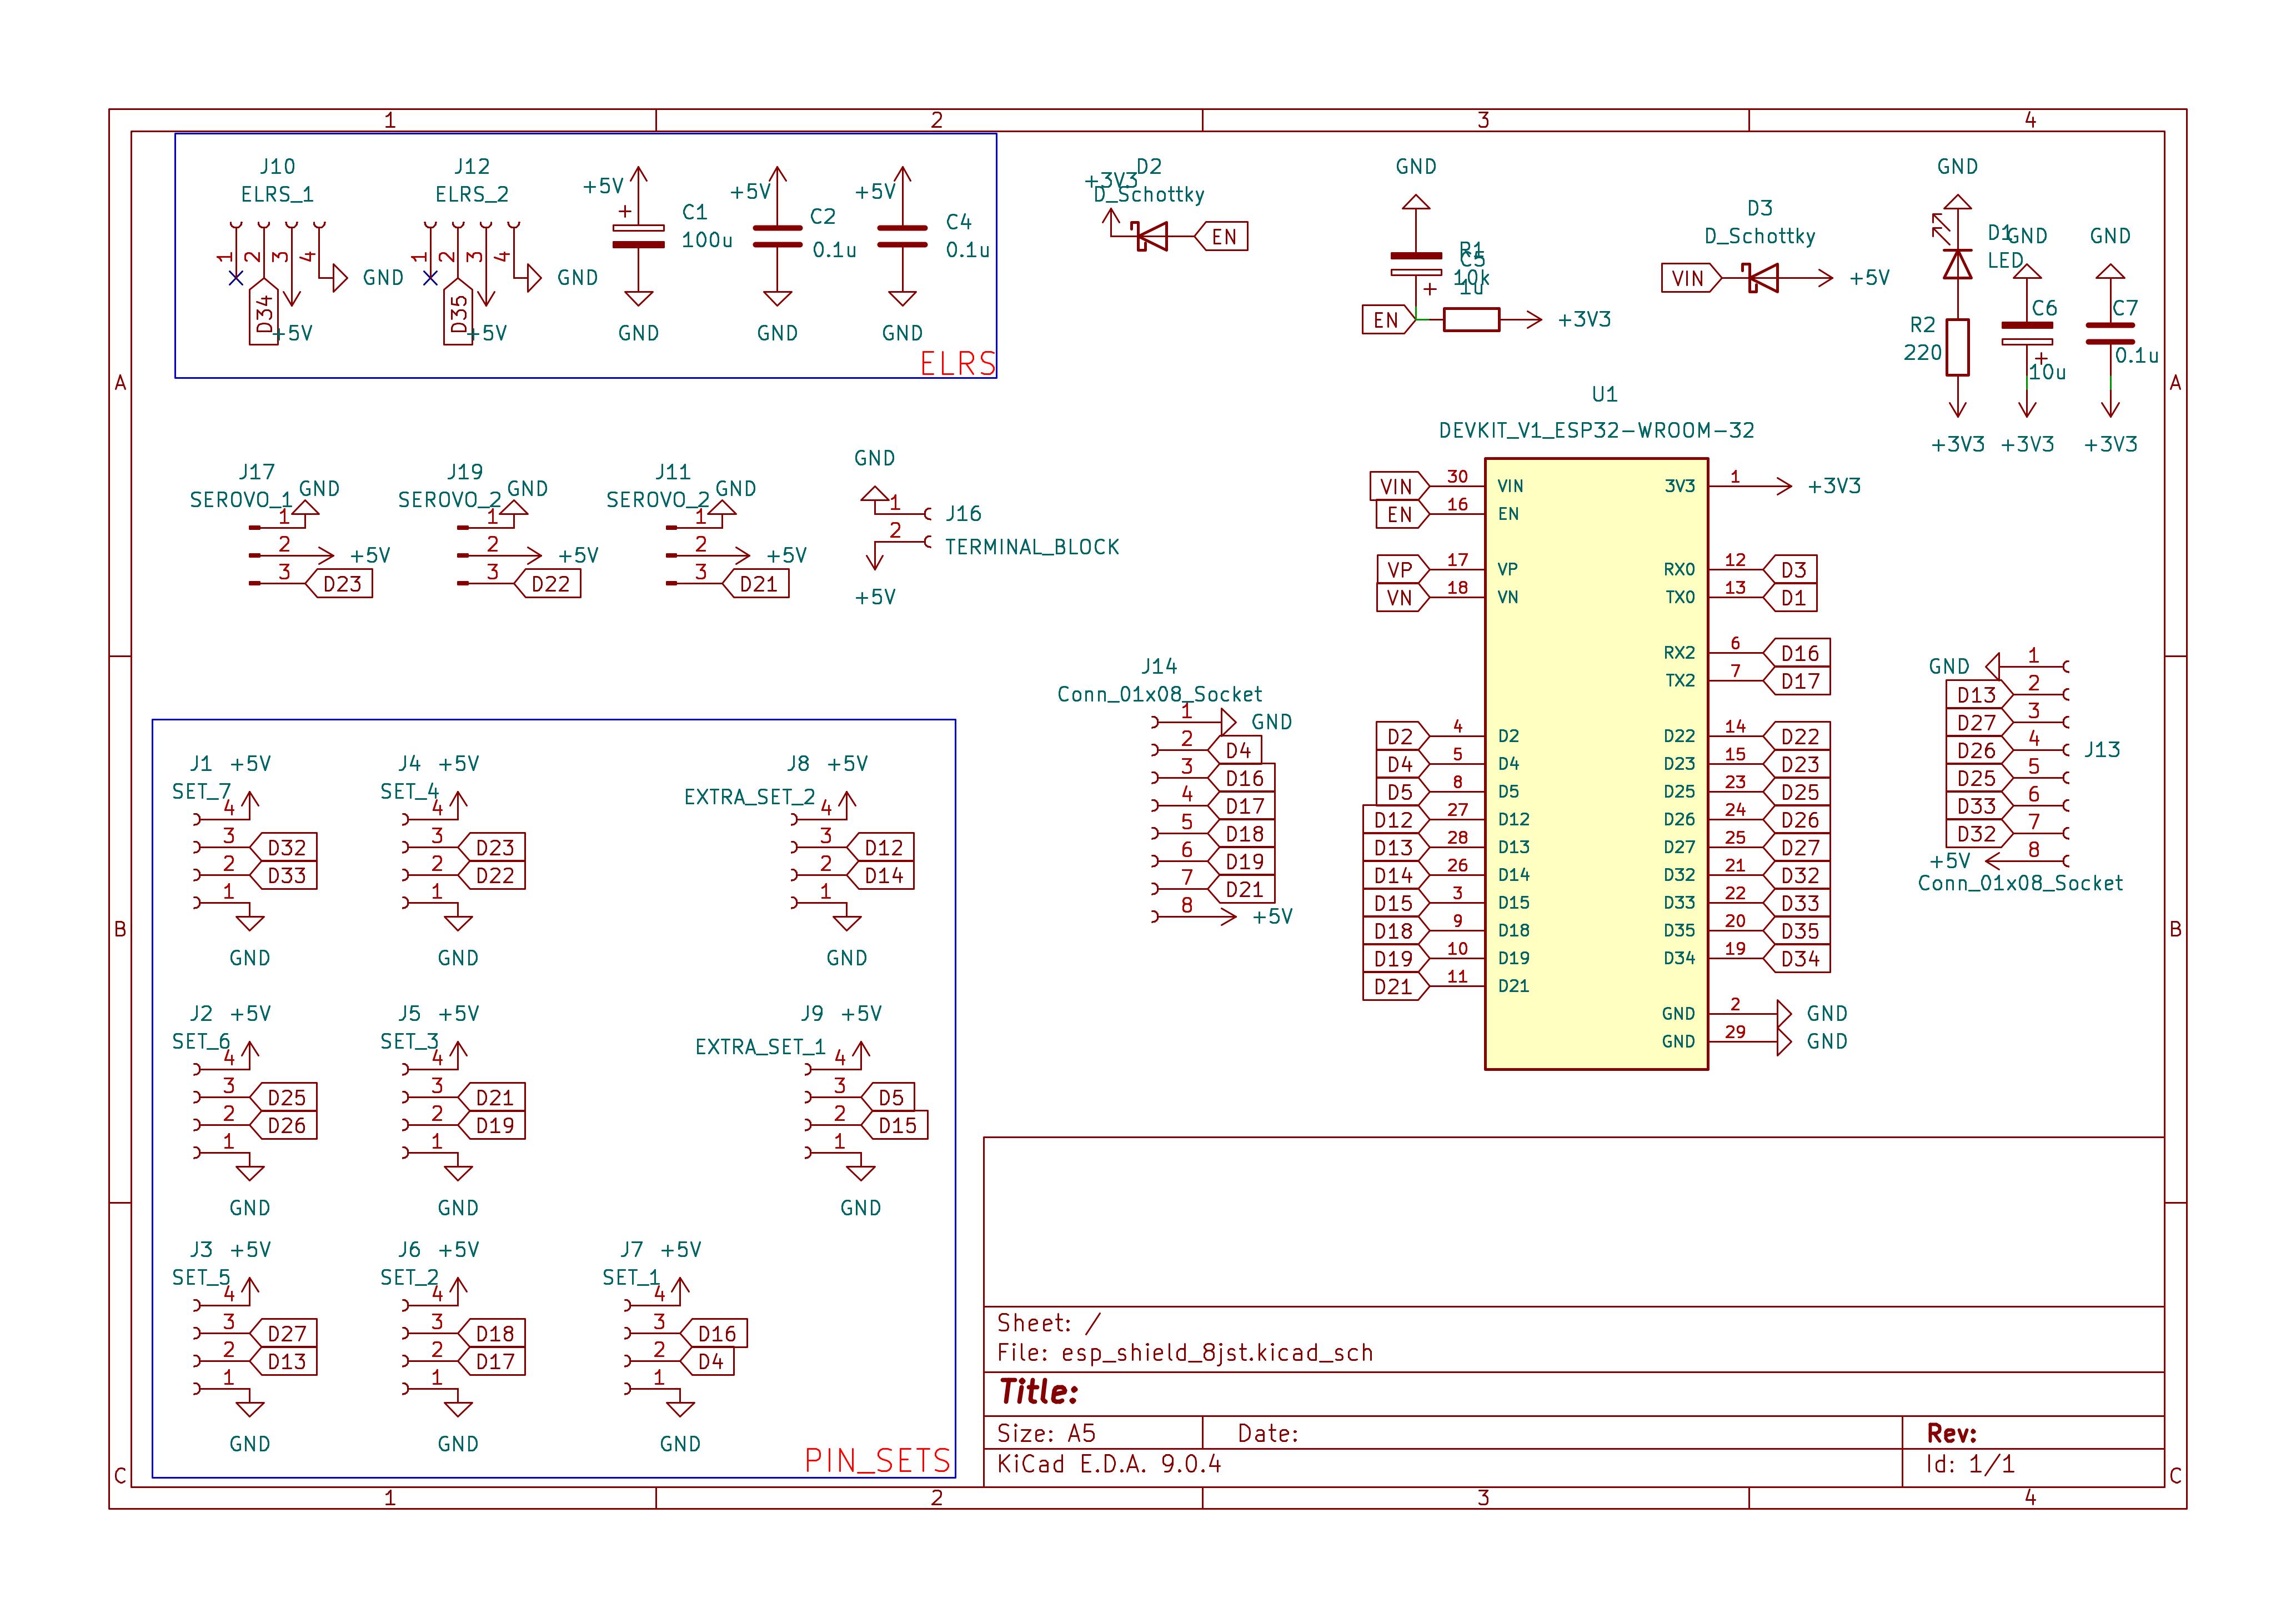Click the D21 label on J14 socket
The width and height of the screenshot is (2296, 1618).
[1242, 889]
